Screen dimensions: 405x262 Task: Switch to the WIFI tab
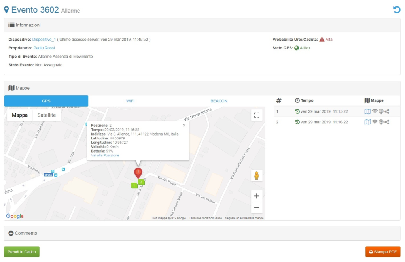click(130, 101)
